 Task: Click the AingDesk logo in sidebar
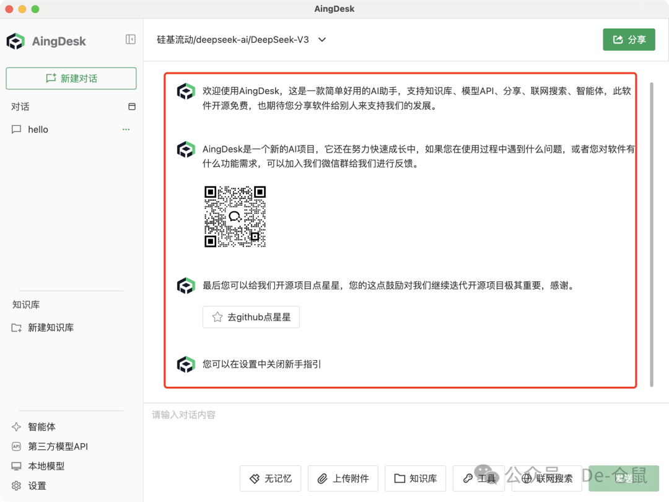point(15,42)
